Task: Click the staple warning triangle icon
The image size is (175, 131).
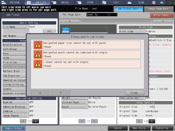Action: click(x=38, y=64)
